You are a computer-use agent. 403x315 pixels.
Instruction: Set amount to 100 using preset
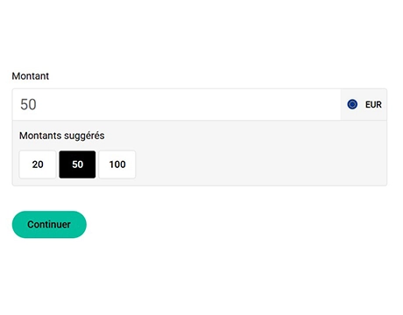[117, 164]
